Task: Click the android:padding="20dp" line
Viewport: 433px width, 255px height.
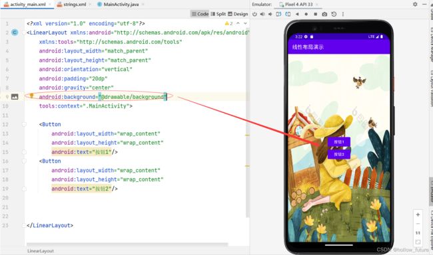Action: pos(73,78)
